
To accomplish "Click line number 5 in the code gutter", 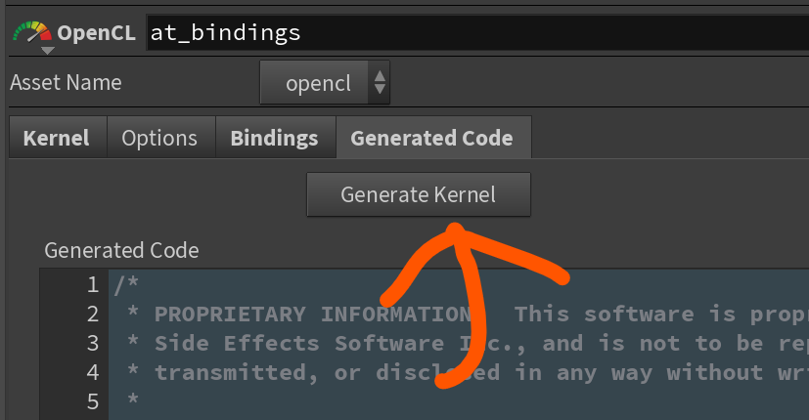I will point(92,401).
